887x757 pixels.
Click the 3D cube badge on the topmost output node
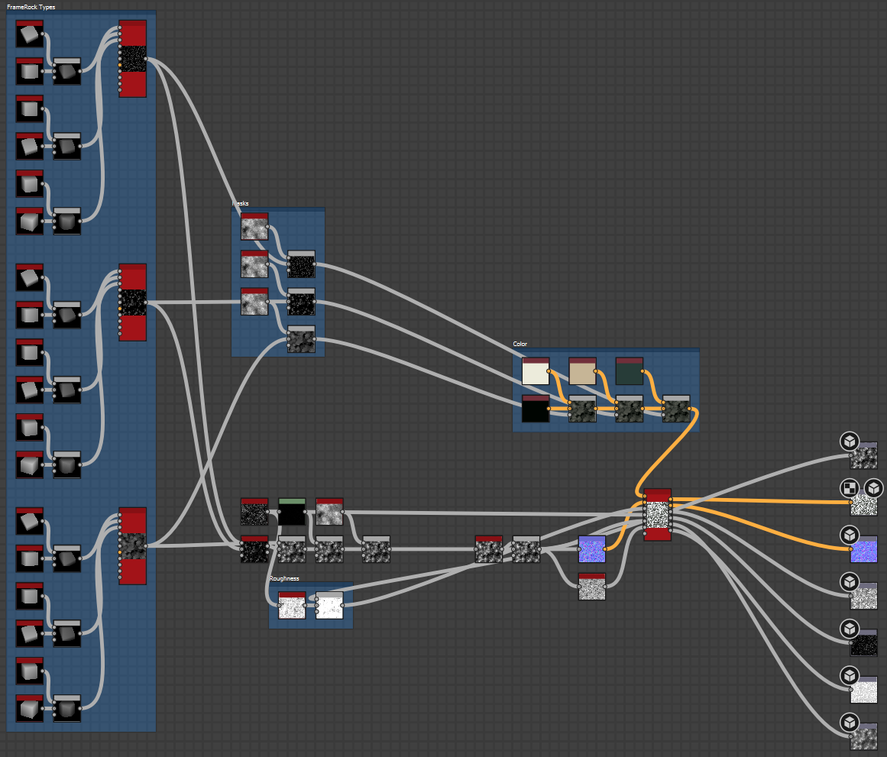849,442
